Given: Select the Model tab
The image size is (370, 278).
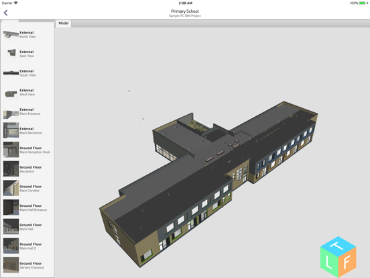Looking at the screenshot, I should coord(64,23).
